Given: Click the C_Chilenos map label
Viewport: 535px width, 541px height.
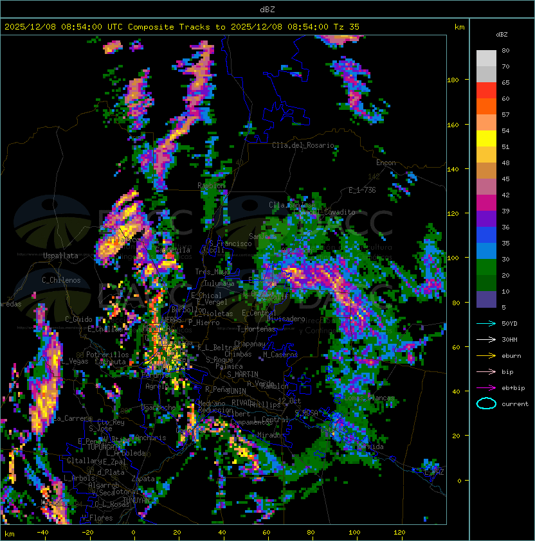Looking at the screenshot, I should [61, 280].
